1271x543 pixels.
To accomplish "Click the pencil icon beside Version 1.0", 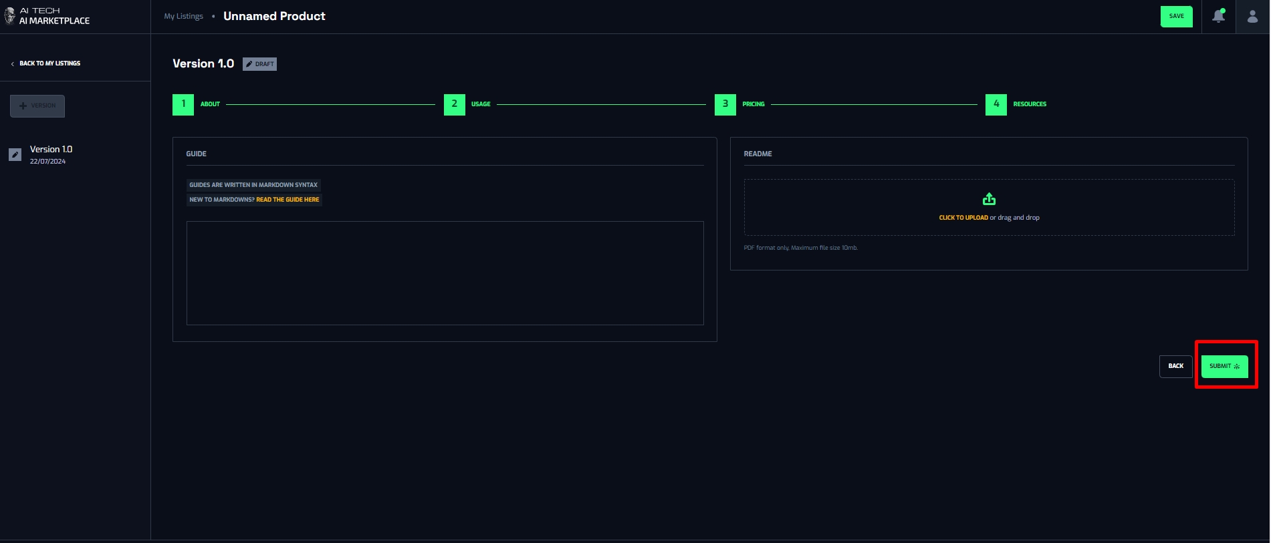I will [x=15, y=155].
